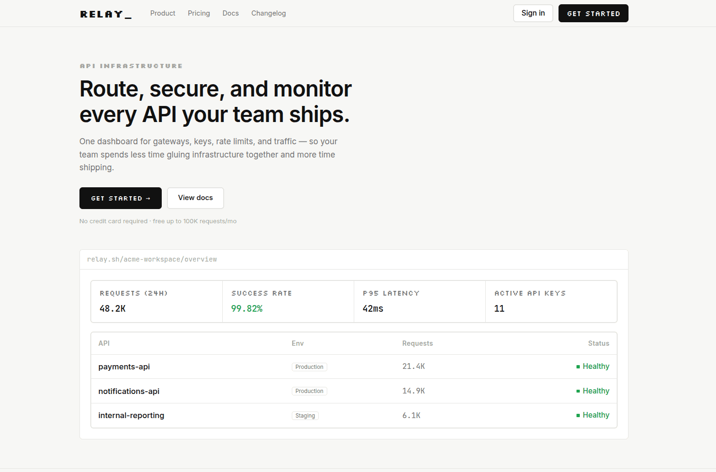Select the payments-api row name

tap(124, 367)
